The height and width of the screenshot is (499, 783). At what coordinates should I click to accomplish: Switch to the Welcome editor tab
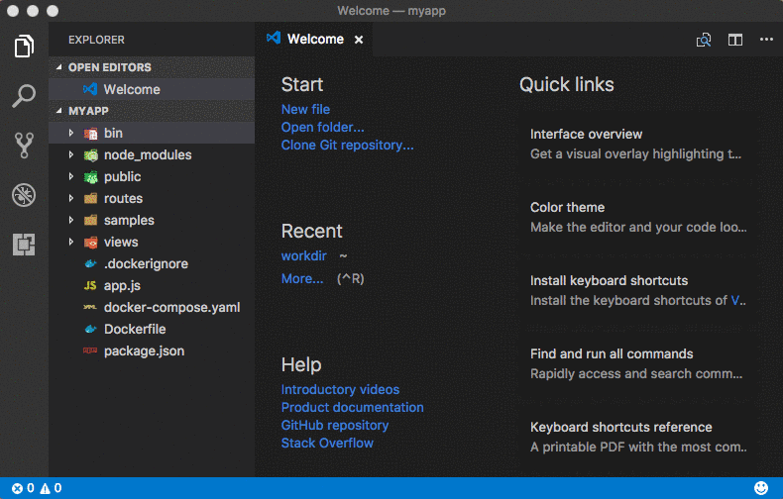(x=314, y=39)
